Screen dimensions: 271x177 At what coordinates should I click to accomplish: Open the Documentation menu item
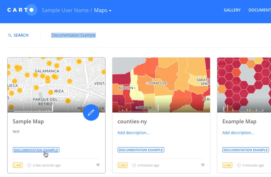(260, 10)
